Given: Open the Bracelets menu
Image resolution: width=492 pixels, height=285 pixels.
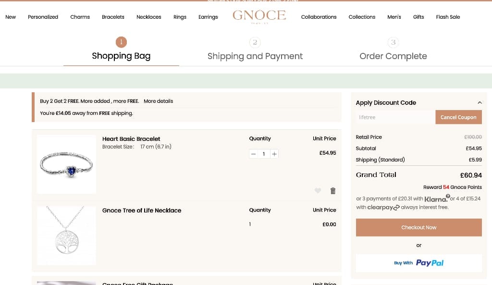Looking at the screenshot, I should (x=113, y=17).
